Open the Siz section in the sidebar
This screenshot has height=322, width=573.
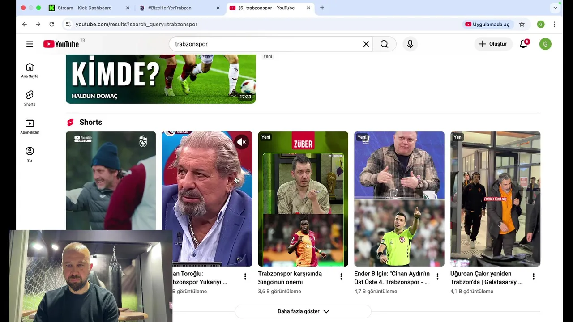tap(30, 155)
